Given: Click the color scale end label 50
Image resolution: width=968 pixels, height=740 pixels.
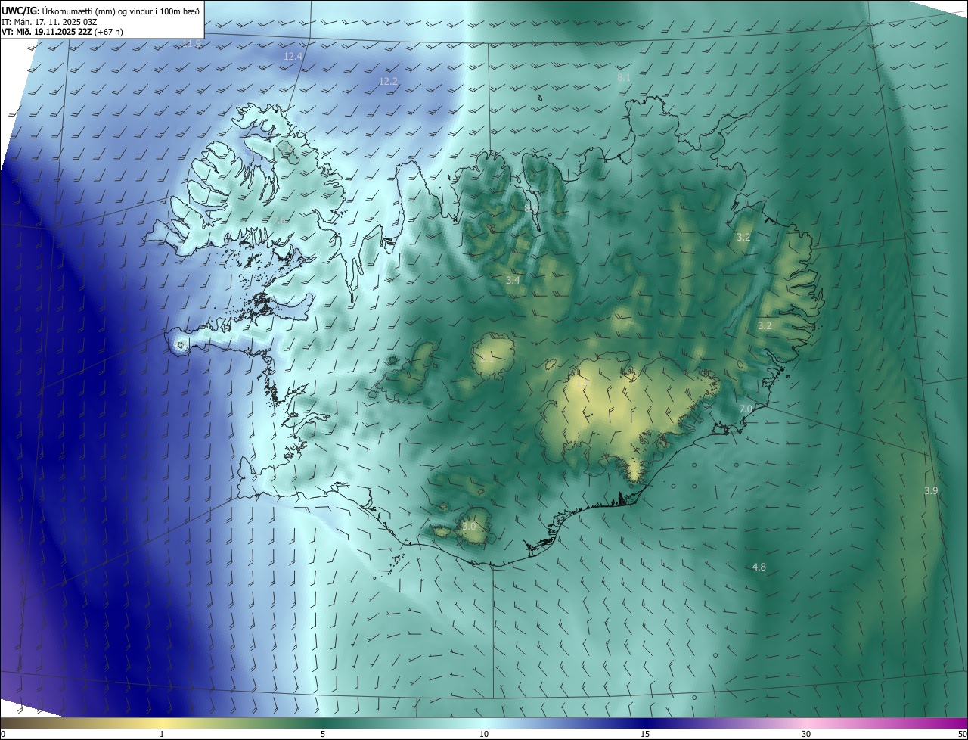Looking at the screenshot, I should click(x=962, y=735).
